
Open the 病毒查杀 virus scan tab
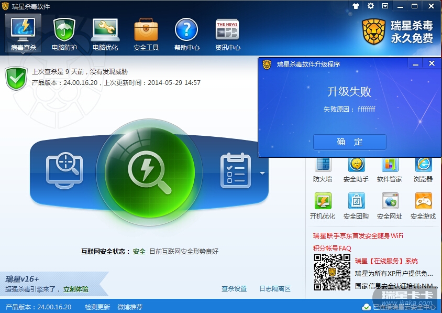[x=23, y=34]
